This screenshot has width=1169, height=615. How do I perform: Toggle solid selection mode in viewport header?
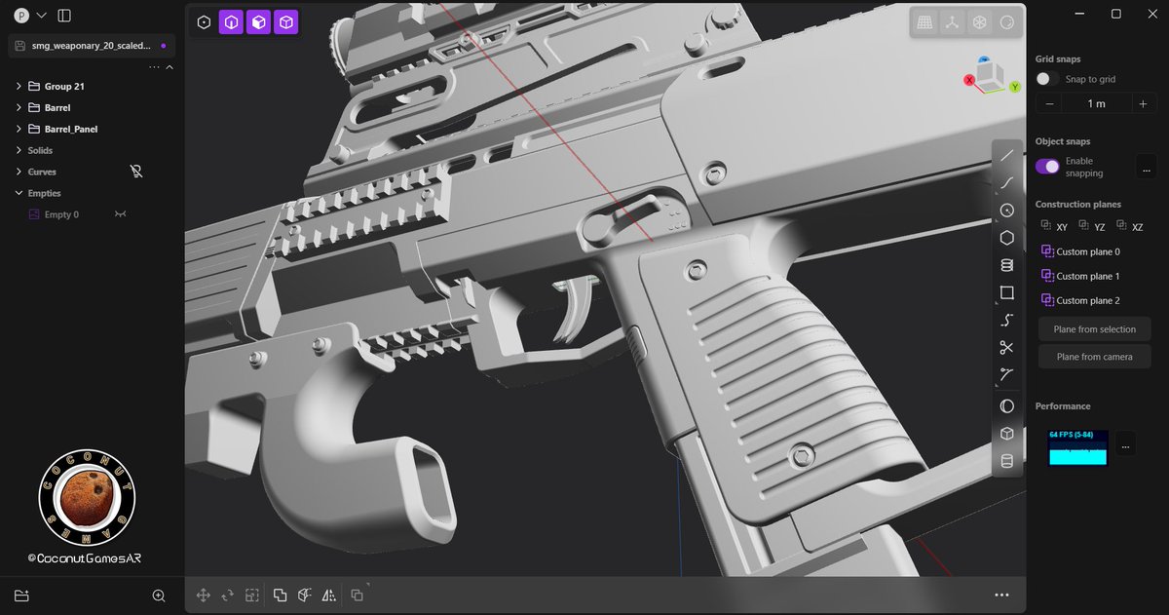pos(285,21)
